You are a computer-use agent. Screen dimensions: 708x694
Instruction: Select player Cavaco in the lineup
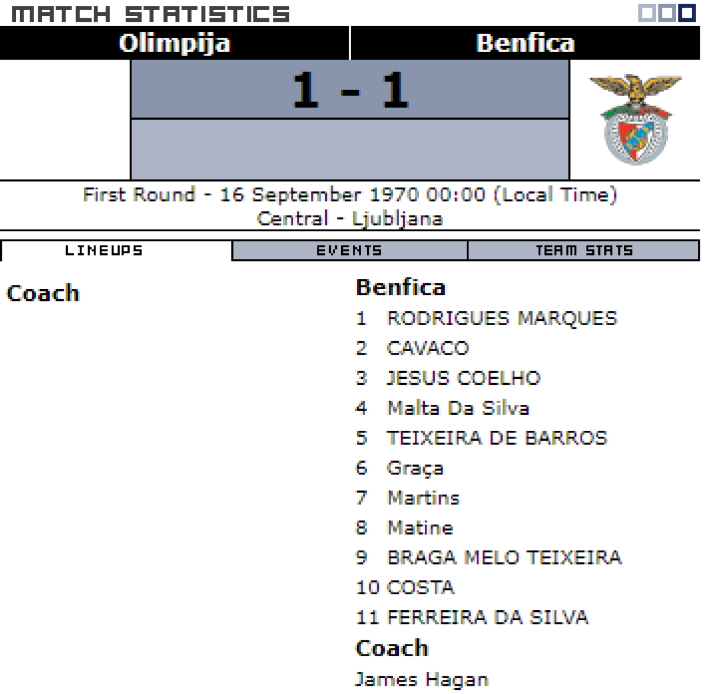pyautogui.click(x=428, y=348)
